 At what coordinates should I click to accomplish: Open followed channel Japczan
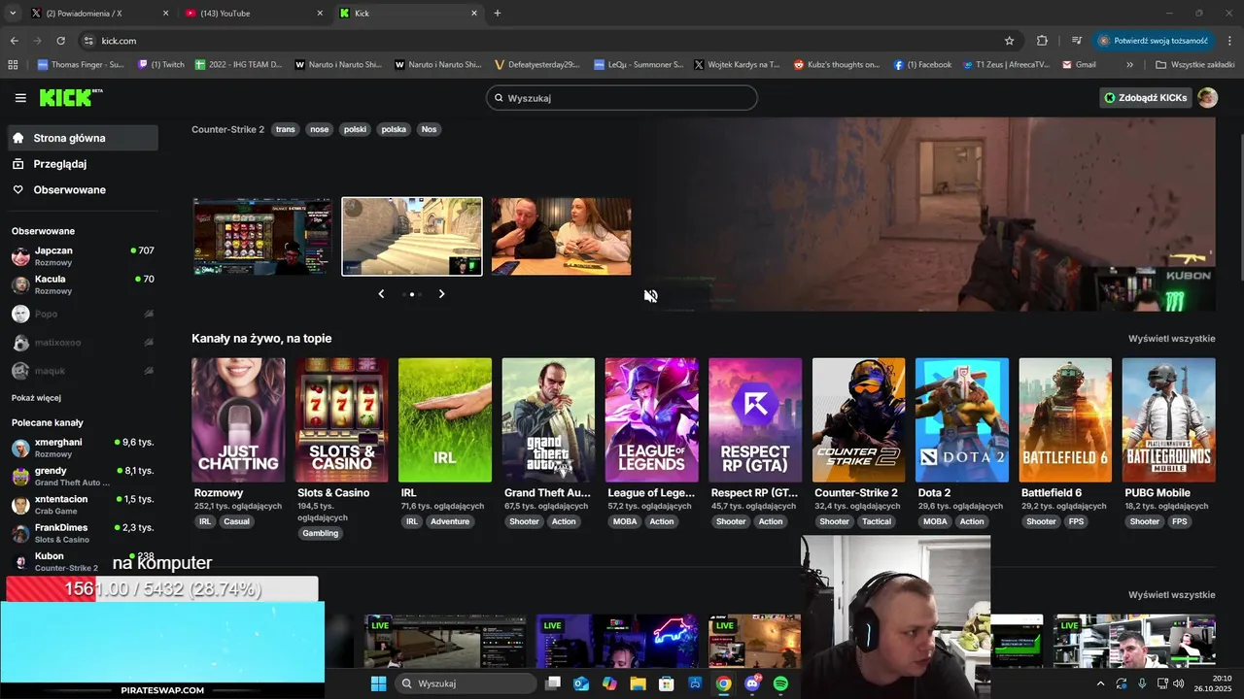83,255
